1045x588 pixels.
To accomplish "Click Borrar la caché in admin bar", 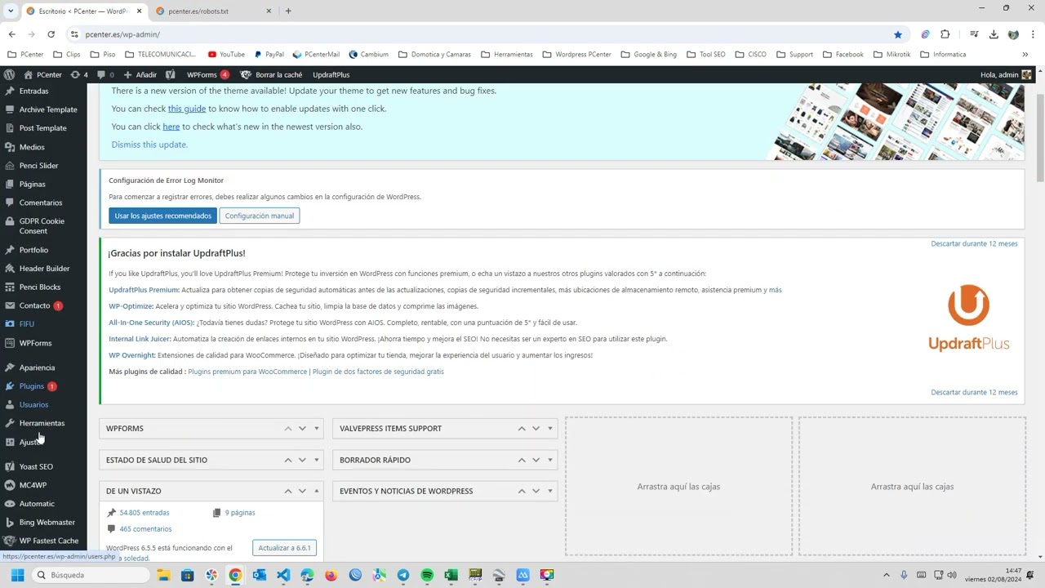I will [x=272, y=74].
